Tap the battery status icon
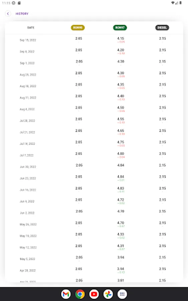This screenshot has height=301, width=188. [x=181, y=3]
